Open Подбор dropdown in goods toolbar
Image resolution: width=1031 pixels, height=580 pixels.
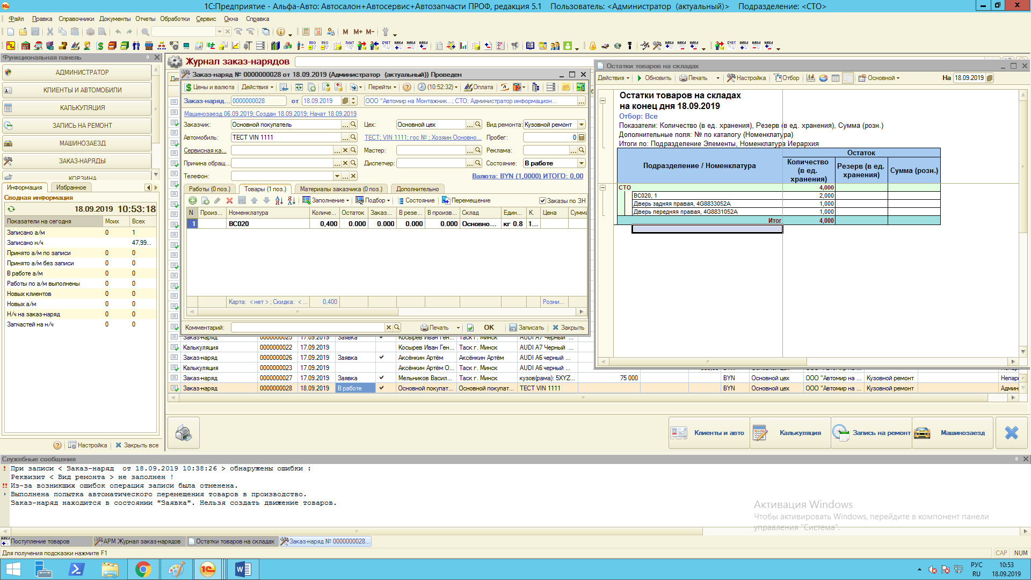373,200
